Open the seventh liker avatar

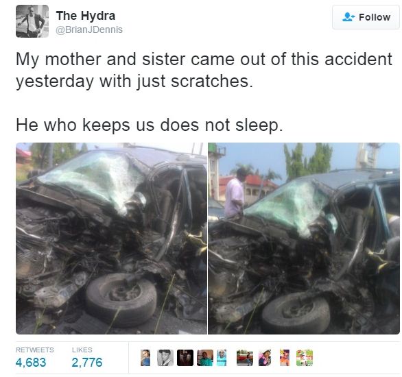coord(265,358)
